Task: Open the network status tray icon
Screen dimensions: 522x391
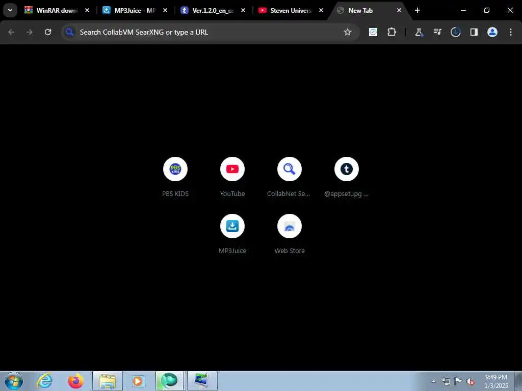Action: [446, 382]
